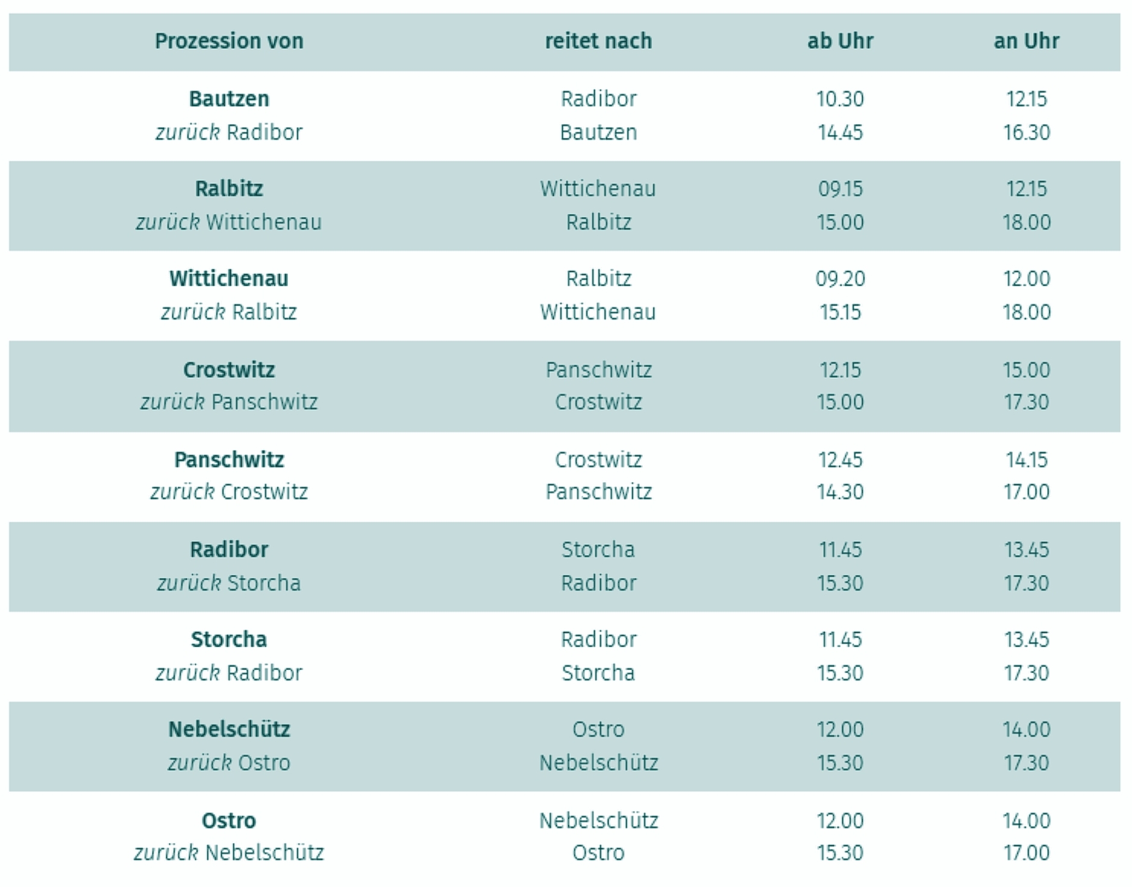Click the bold Storcha procession entry

pos(229,639)
